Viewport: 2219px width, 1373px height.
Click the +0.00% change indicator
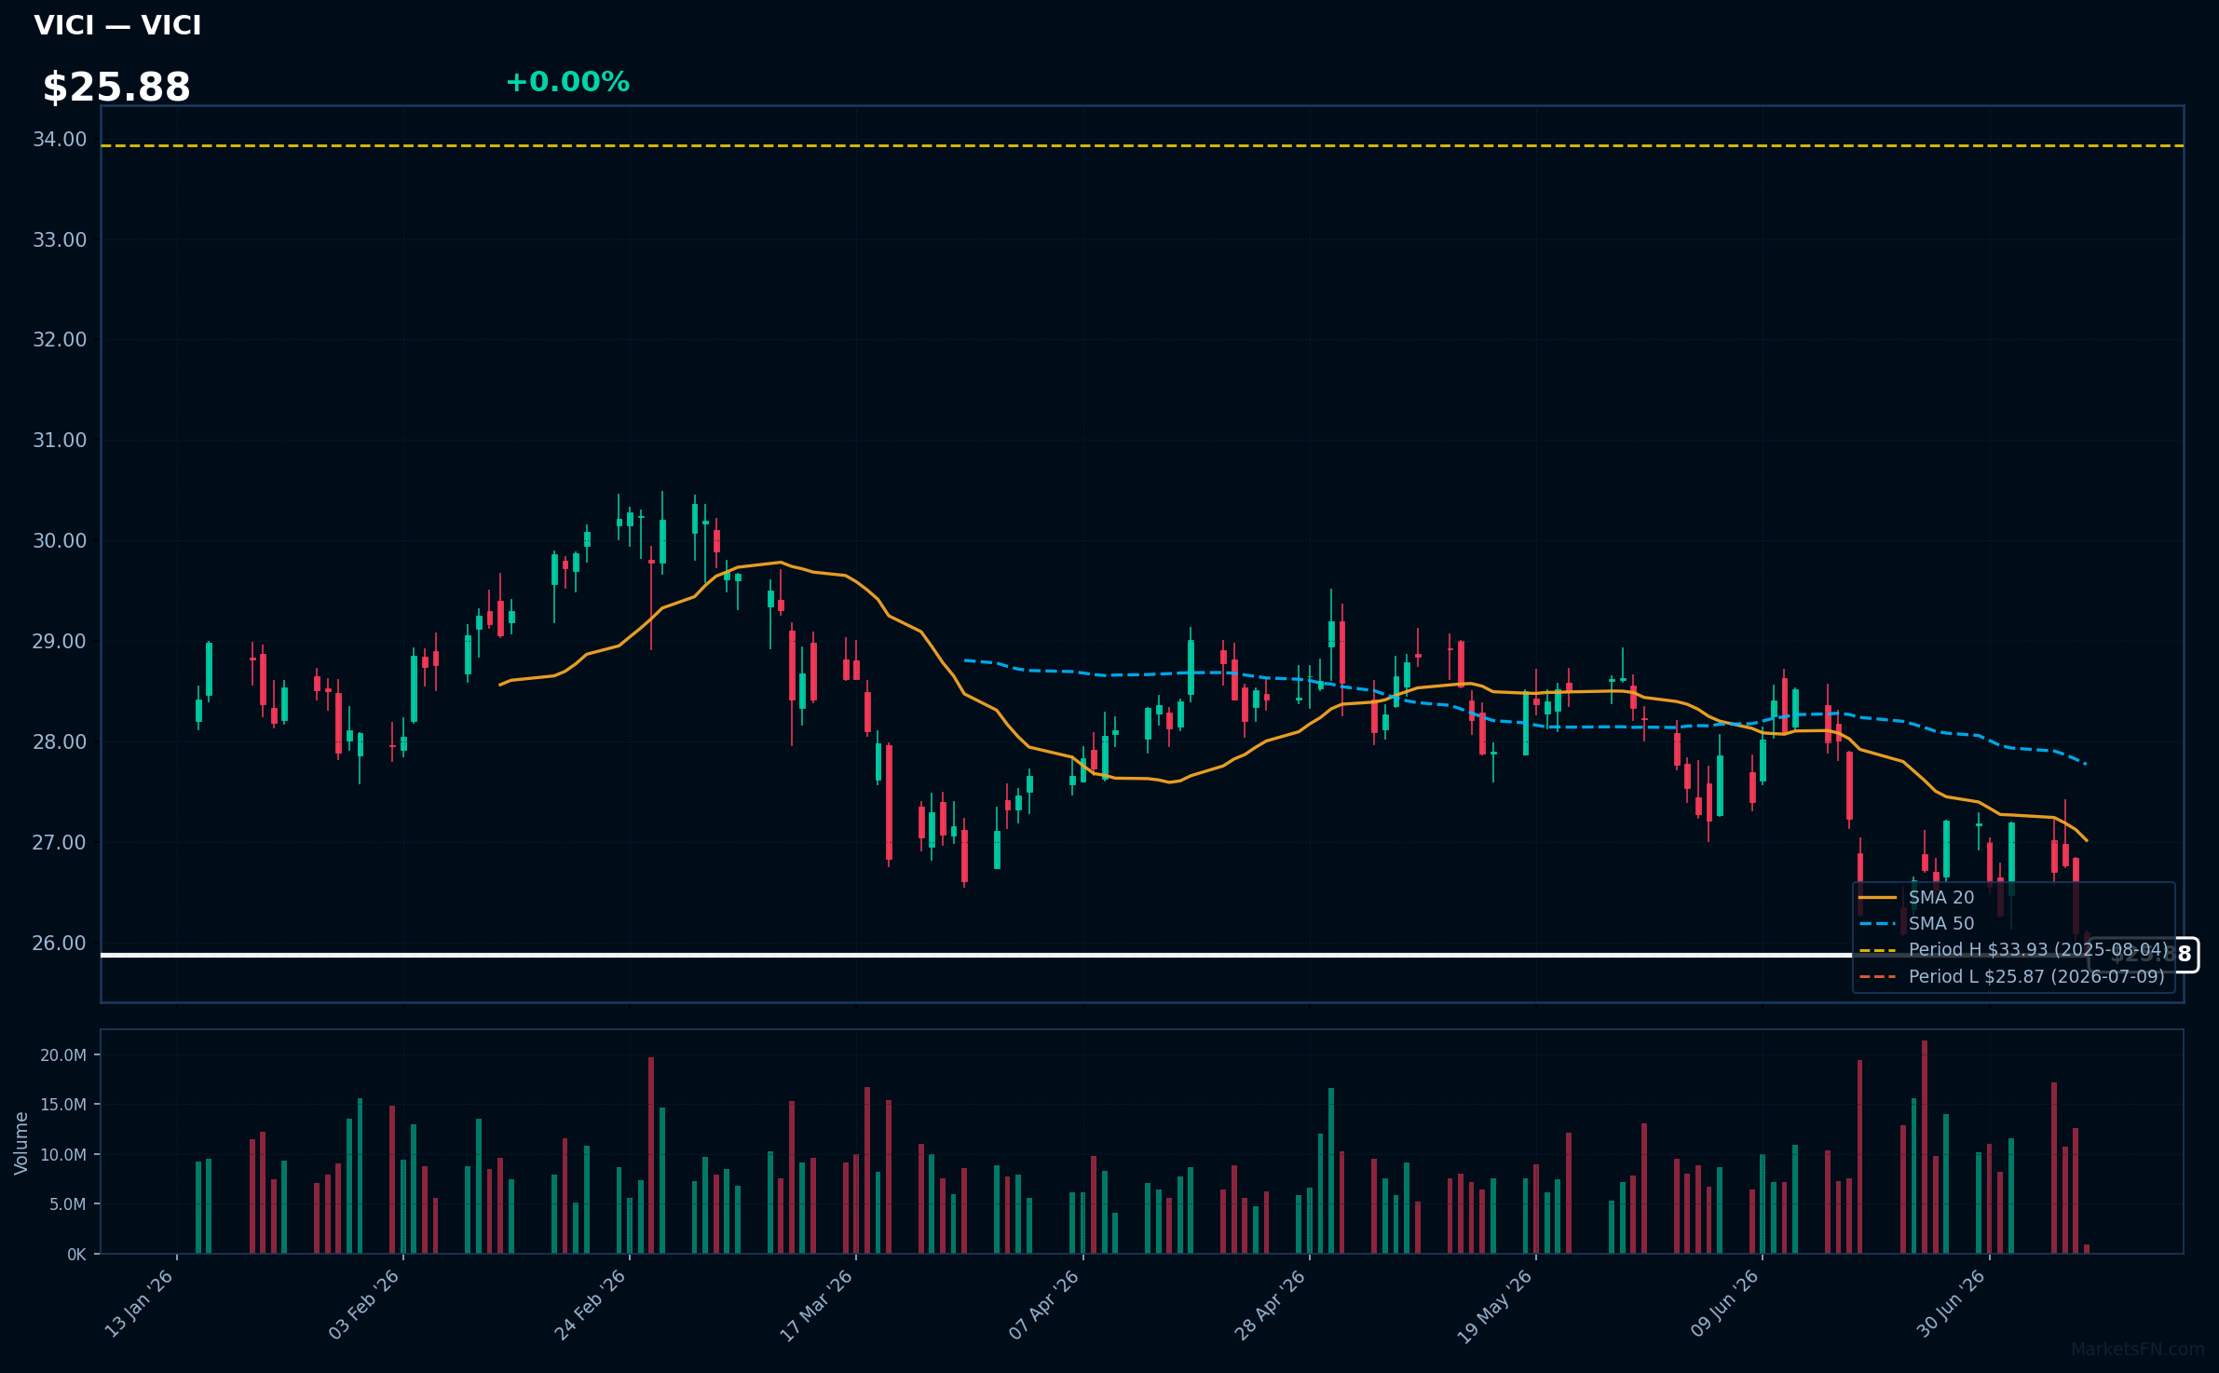[x=567, y=82]
